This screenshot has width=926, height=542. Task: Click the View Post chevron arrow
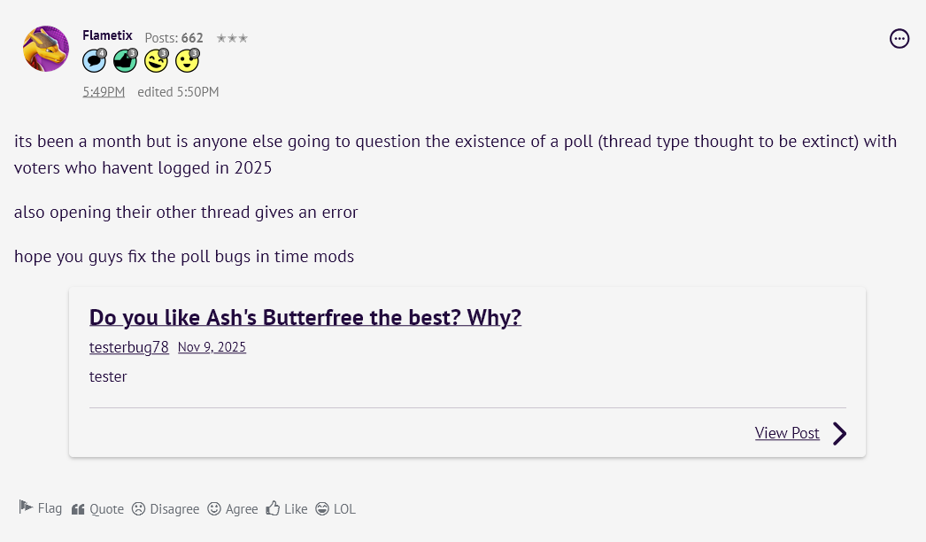click(x=839, y=433)
